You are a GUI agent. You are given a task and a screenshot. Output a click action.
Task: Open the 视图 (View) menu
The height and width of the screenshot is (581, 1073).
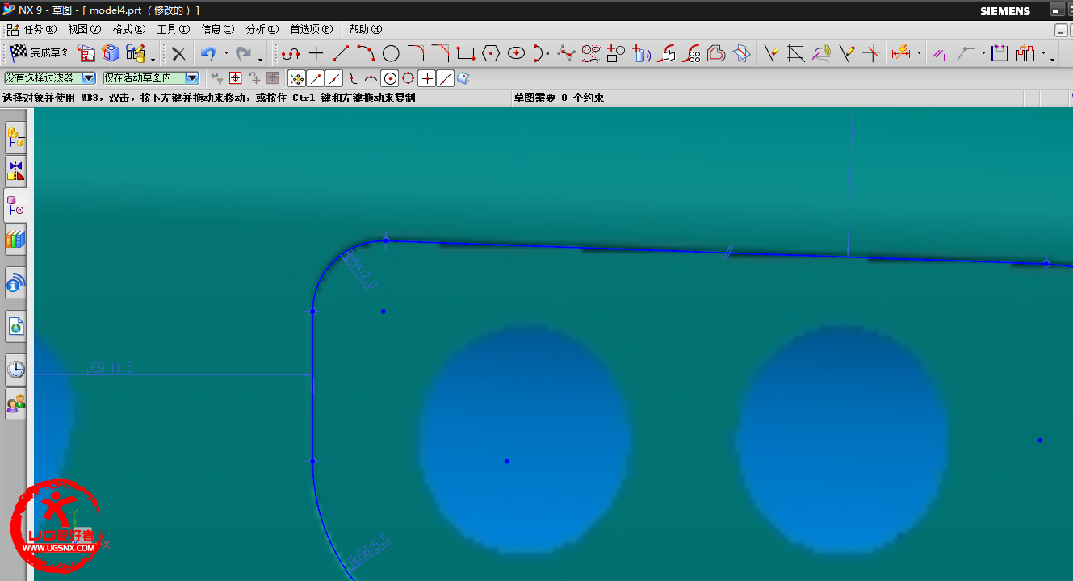pyautogui.click(x=85, y=29)
